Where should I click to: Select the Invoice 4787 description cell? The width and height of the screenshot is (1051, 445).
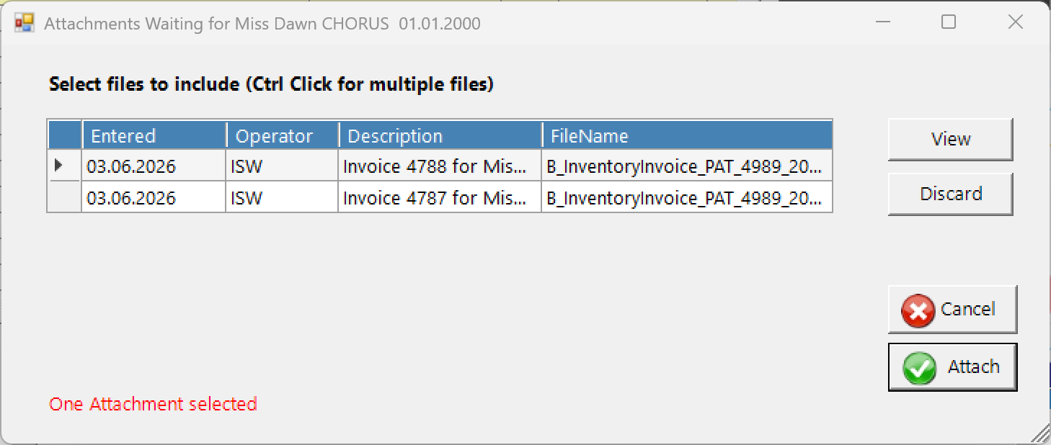pos(440,197)
